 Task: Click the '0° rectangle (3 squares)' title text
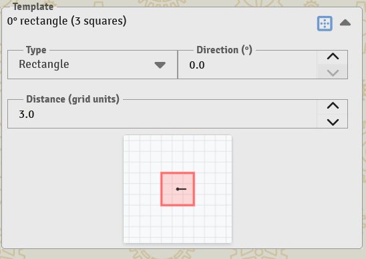pos(67,21)
